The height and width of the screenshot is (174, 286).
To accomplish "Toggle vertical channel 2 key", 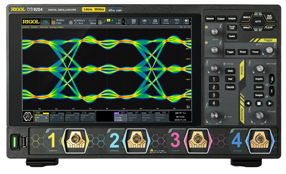I will click(x=214, y=87).
